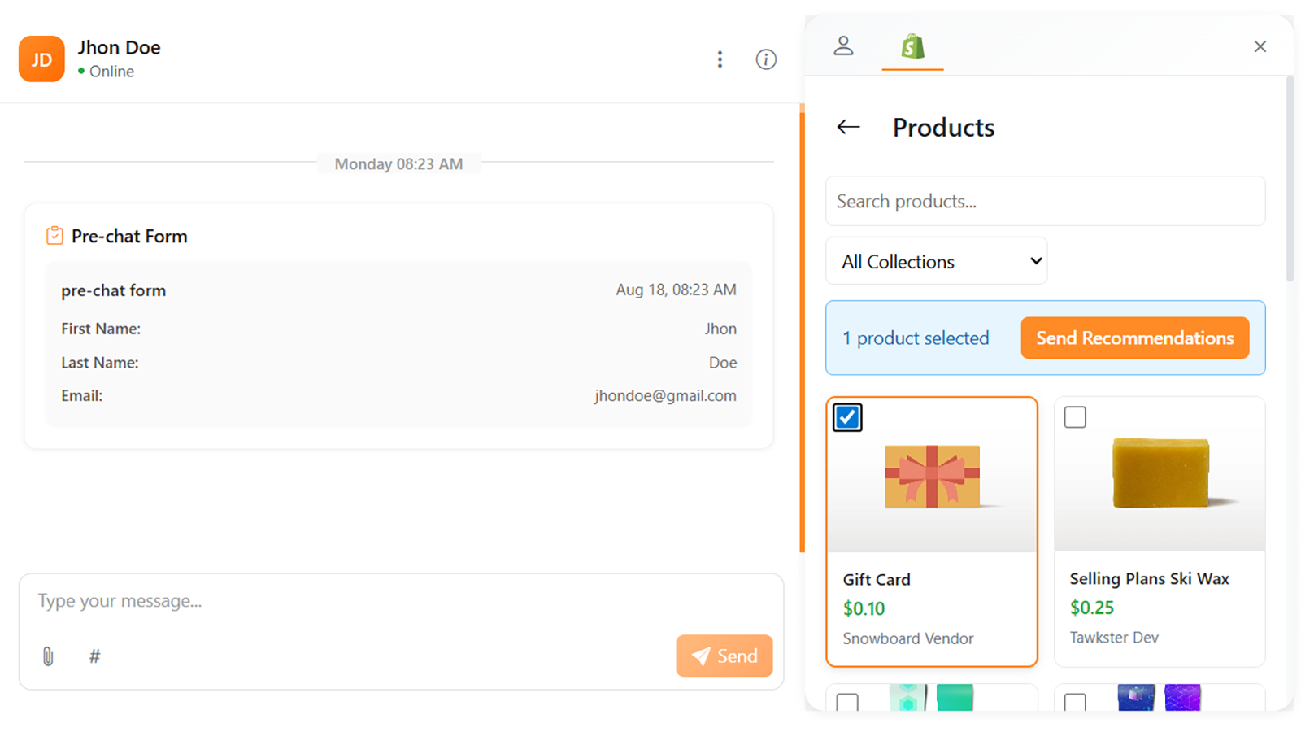
Task: Open canned responses with the hash icon
Action: coord(94,656)
